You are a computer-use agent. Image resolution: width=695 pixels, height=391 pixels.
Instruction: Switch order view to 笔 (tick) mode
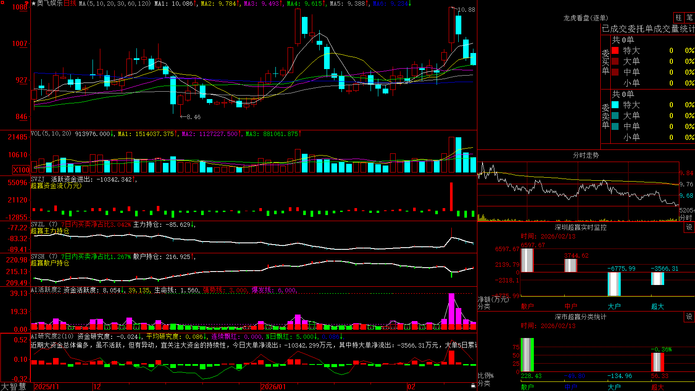[x=690, y=18]
